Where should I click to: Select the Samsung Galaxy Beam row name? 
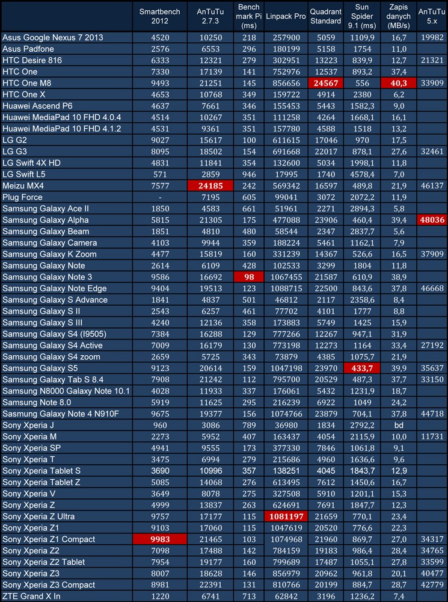tap(46, 232)
